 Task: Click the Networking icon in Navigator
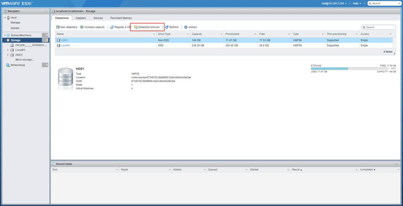pos(8,65)
